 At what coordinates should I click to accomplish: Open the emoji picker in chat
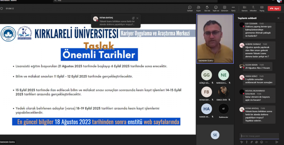click(261, 142)
